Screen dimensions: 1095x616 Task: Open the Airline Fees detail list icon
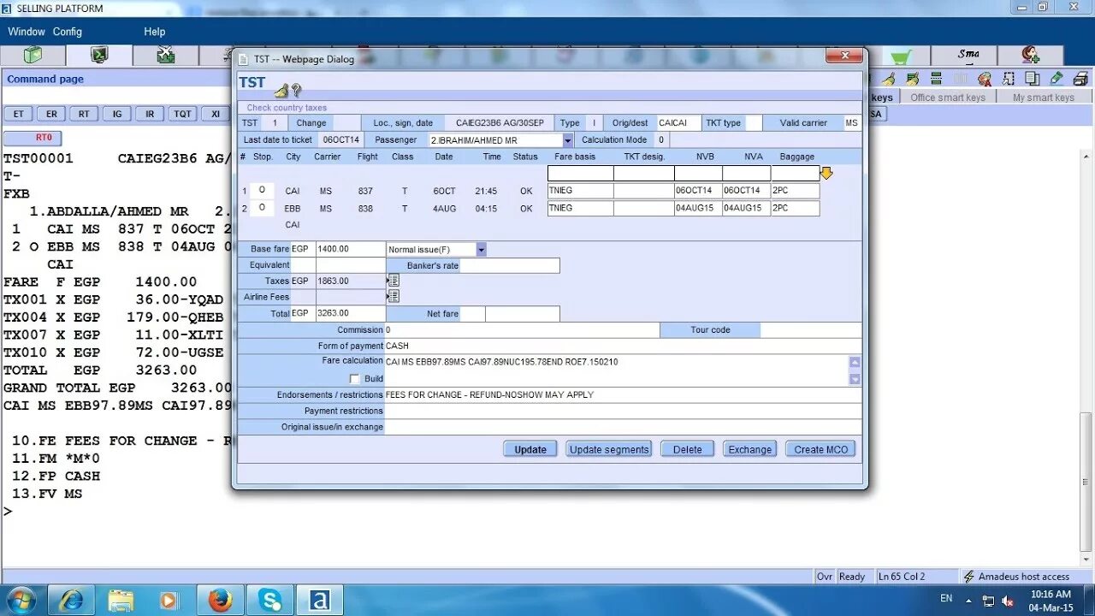394,297
